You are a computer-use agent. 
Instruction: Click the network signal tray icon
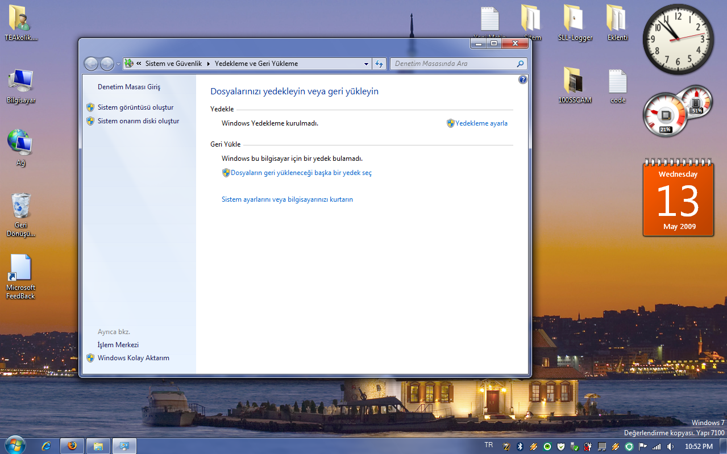click(657, 447)
